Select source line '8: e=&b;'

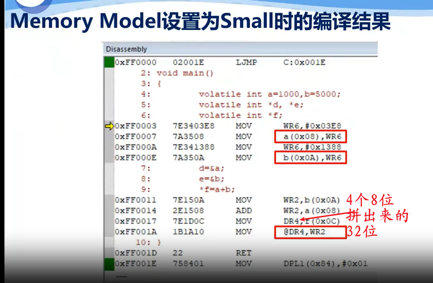coord(183,179)
